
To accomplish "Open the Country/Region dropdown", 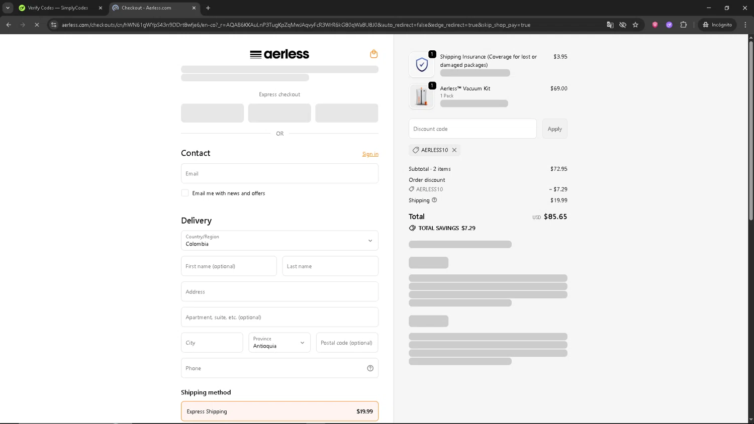I will click(279, 241).
